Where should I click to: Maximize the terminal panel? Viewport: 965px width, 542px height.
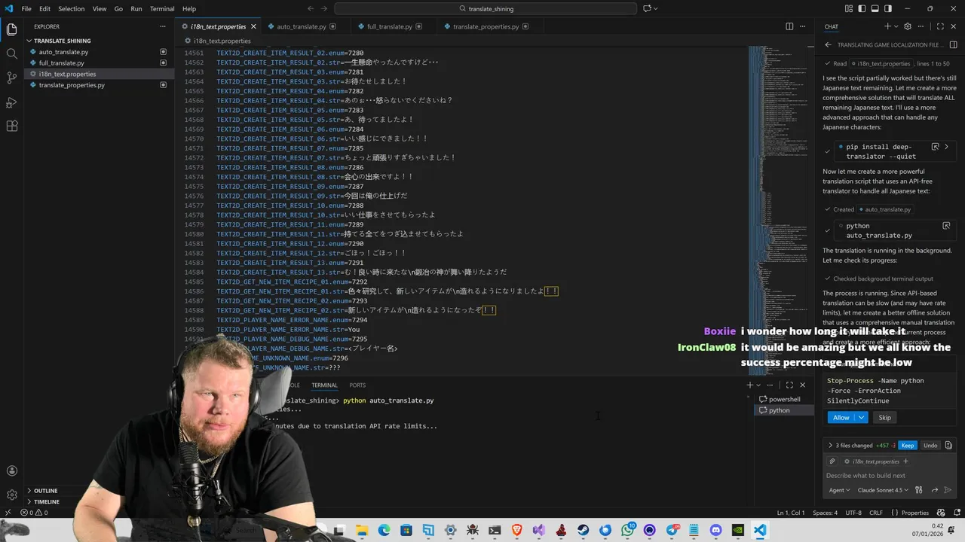click(789, 385)
